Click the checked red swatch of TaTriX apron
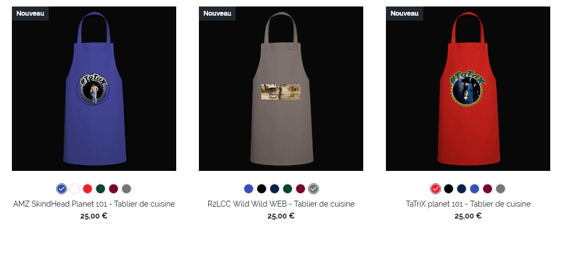This screenshot has height=258, width=567. click(x=436, y=189)
